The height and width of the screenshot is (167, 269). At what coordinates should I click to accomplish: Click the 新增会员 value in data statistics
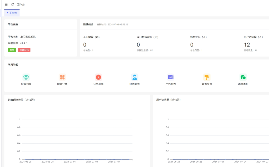192,45
